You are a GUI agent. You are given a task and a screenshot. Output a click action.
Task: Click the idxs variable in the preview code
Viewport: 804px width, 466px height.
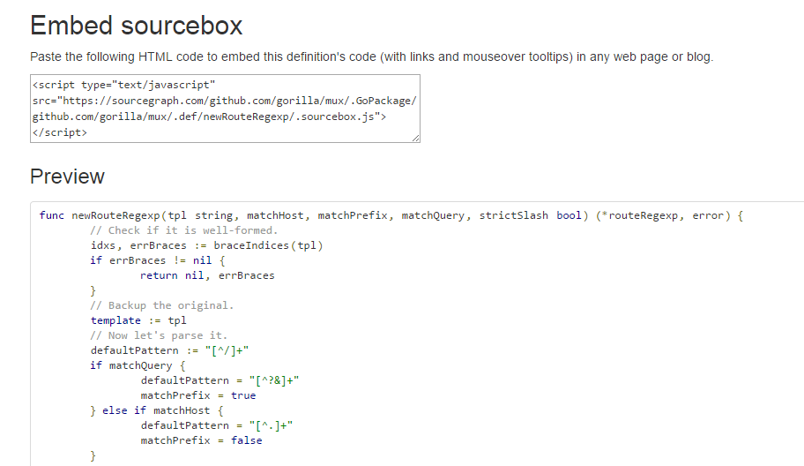point(103,245)
